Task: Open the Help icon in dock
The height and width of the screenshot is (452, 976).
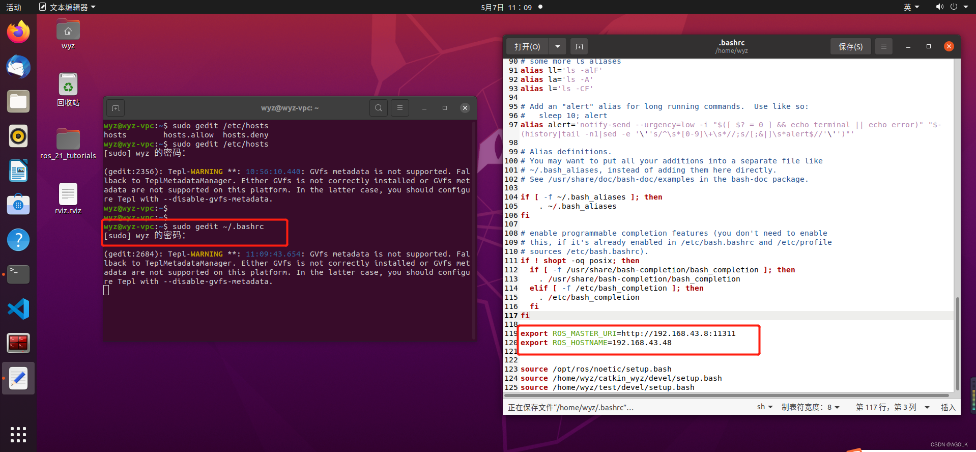Action: 18,239
